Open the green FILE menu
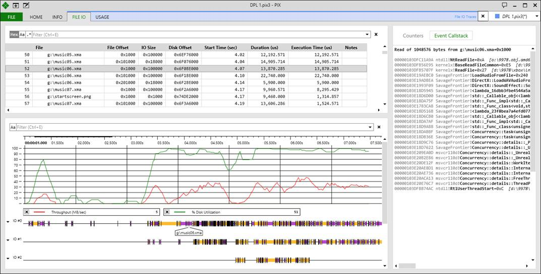This screenshot has width=541, height=274. [12, 17]
